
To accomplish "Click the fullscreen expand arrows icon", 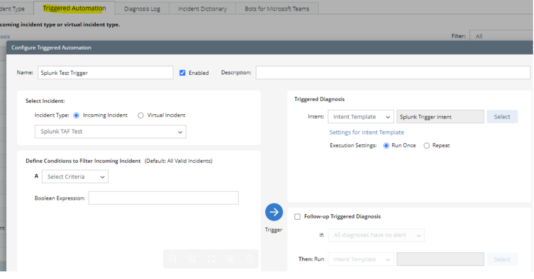I will [x=212, y=259].
